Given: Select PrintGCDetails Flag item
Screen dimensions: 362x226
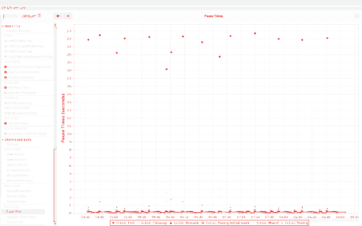Looking at the screenshot, I should coord(19,41).
